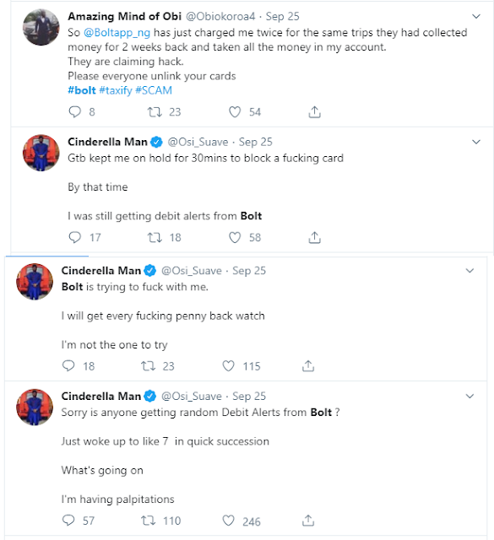Like the tweet with 115 likes

[x=228, y=365]
